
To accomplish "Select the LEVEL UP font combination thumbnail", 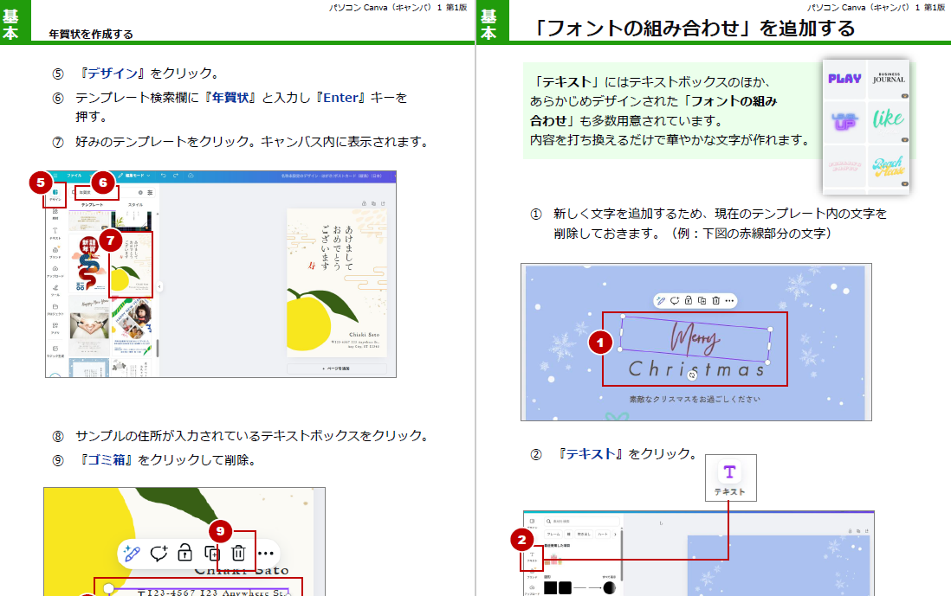I will tap(844, 121).
